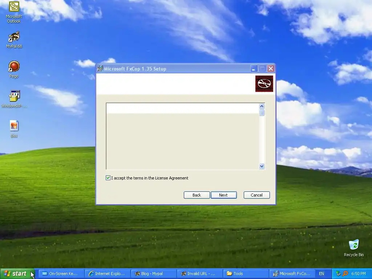Cancel the FxCop setup

click(257, 195)
